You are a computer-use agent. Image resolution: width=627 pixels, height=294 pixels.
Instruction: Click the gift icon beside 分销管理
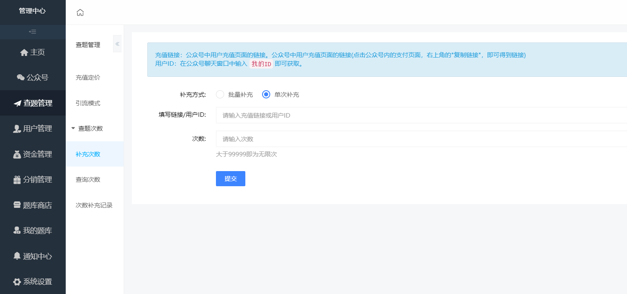point(17,180)
